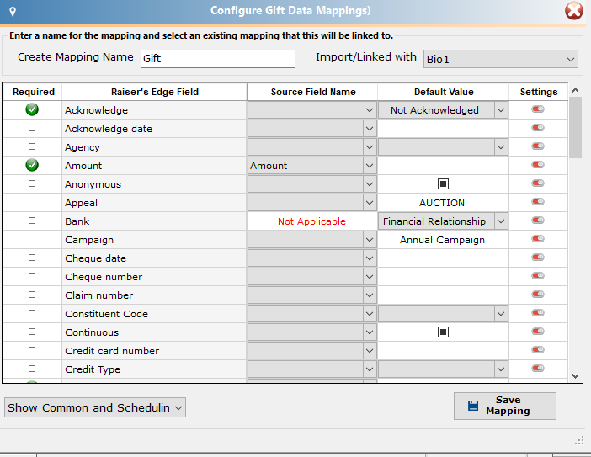Open Not Acknowledged default value dropdown
This screenshot has height=457, width=591.
(443, 110)
